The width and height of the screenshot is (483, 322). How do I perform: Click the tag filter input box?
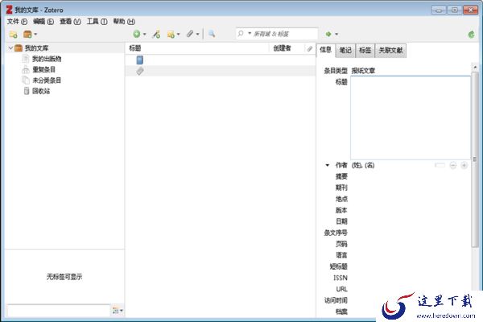(x=59, y=311)
